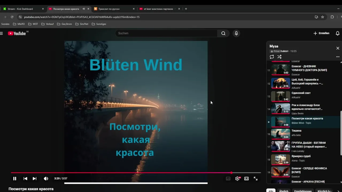Play Тишина by alfa beta
The width and height of the screenshot is (342, 192).
tap(303, 134)
